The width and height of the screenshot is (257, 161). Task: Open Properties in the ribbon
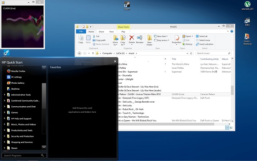177,40
